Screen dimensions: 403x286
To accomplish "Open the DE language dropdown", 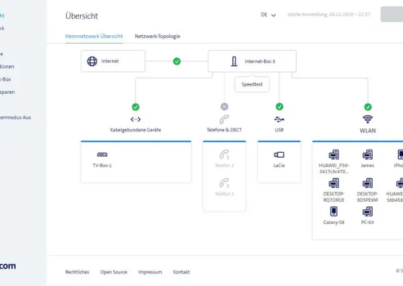I will tap(268, 15).
